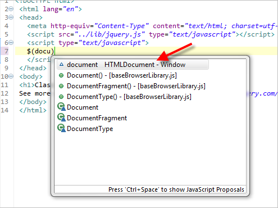Collapse the body tag fold on line 10
278x208 pixels.
11,76
